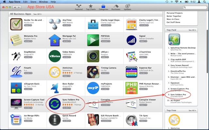Click the App Store search field

coord(195,7)
